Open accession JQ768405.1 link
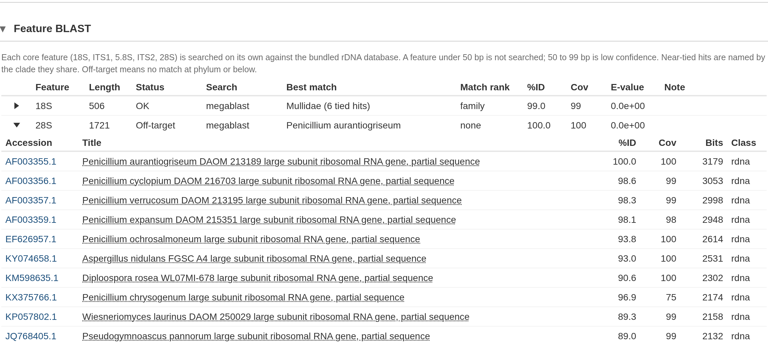 (x=31, y=336)
